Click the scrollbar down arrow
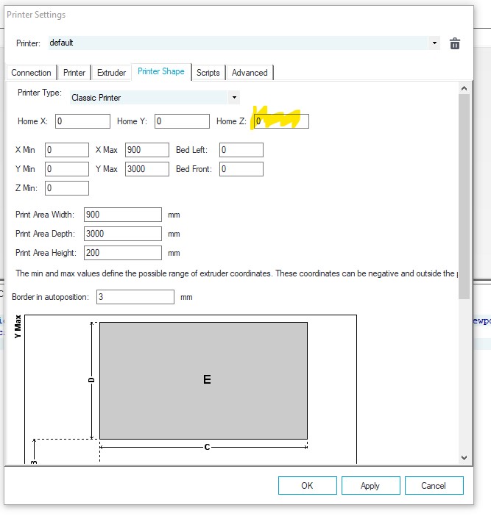 (464, 457)
